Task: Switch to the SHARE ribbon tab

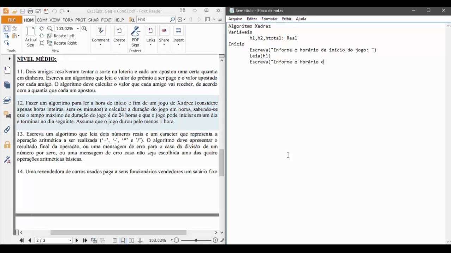Action: coord(93,20)
